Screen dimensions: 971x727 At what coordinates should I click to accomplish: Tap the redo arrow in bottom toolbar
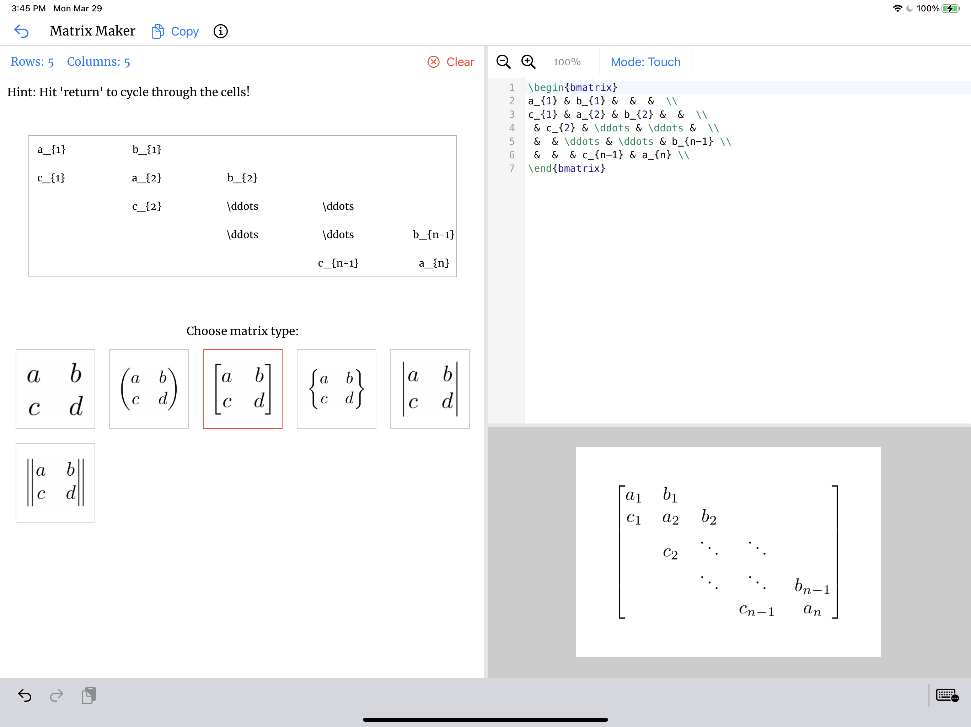tap(57, 695)
